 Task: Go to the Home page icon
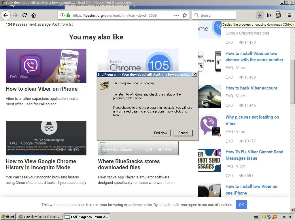pyautogui.click(x=34, y=15)
